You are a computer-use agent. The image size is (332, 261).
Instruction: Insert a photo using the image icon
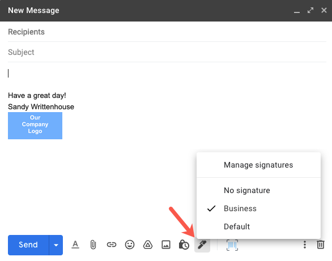coord(166,245)
